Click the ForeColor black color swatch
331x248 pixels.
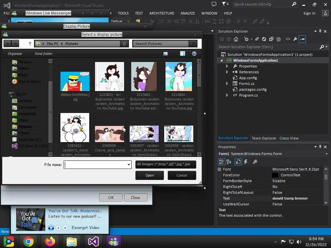(275, 175)
